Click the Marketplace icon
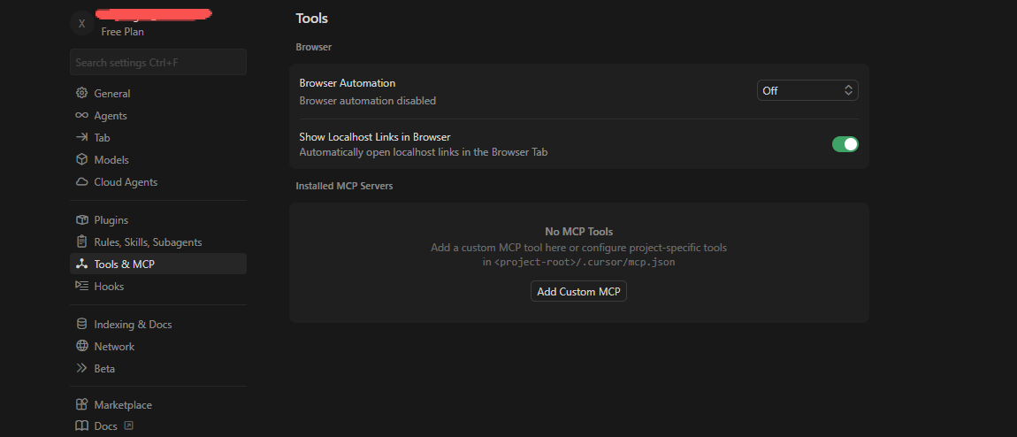Viewport: 1017px width, 437px height. click(x=81, y=405)
